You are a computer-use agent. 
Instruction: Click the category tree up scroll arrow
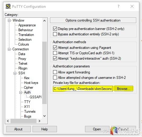pyautogui.click(x=44, y=21)
